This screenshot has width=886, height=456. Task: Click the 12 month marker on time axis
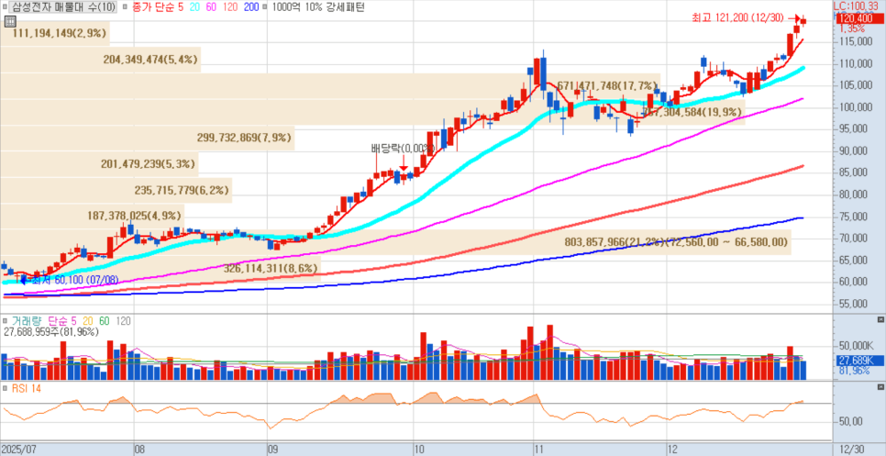(x=673, y=450)
